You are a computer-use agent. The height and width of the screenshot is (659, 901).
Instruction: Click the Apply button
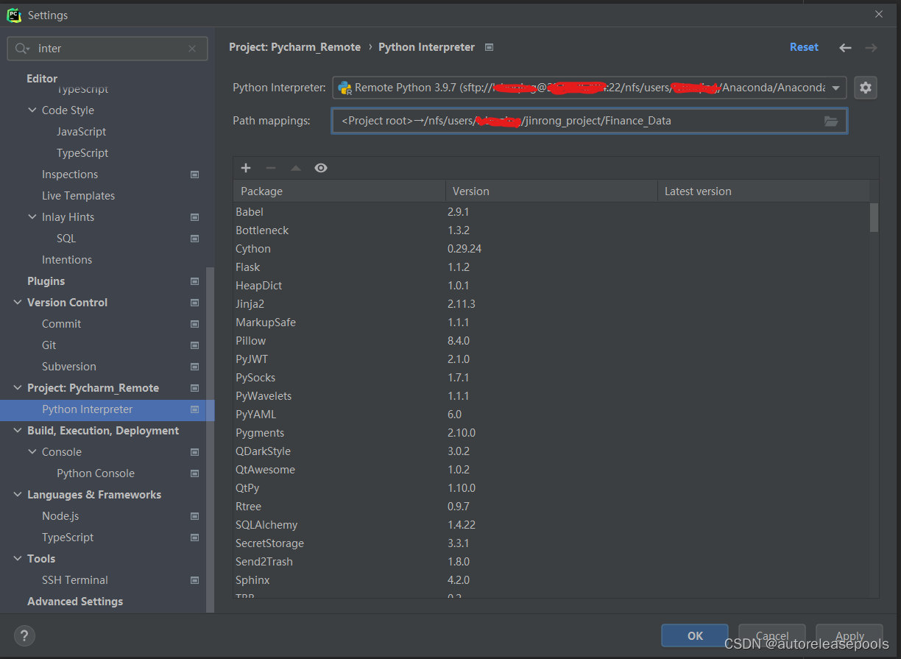pos(849,635)
